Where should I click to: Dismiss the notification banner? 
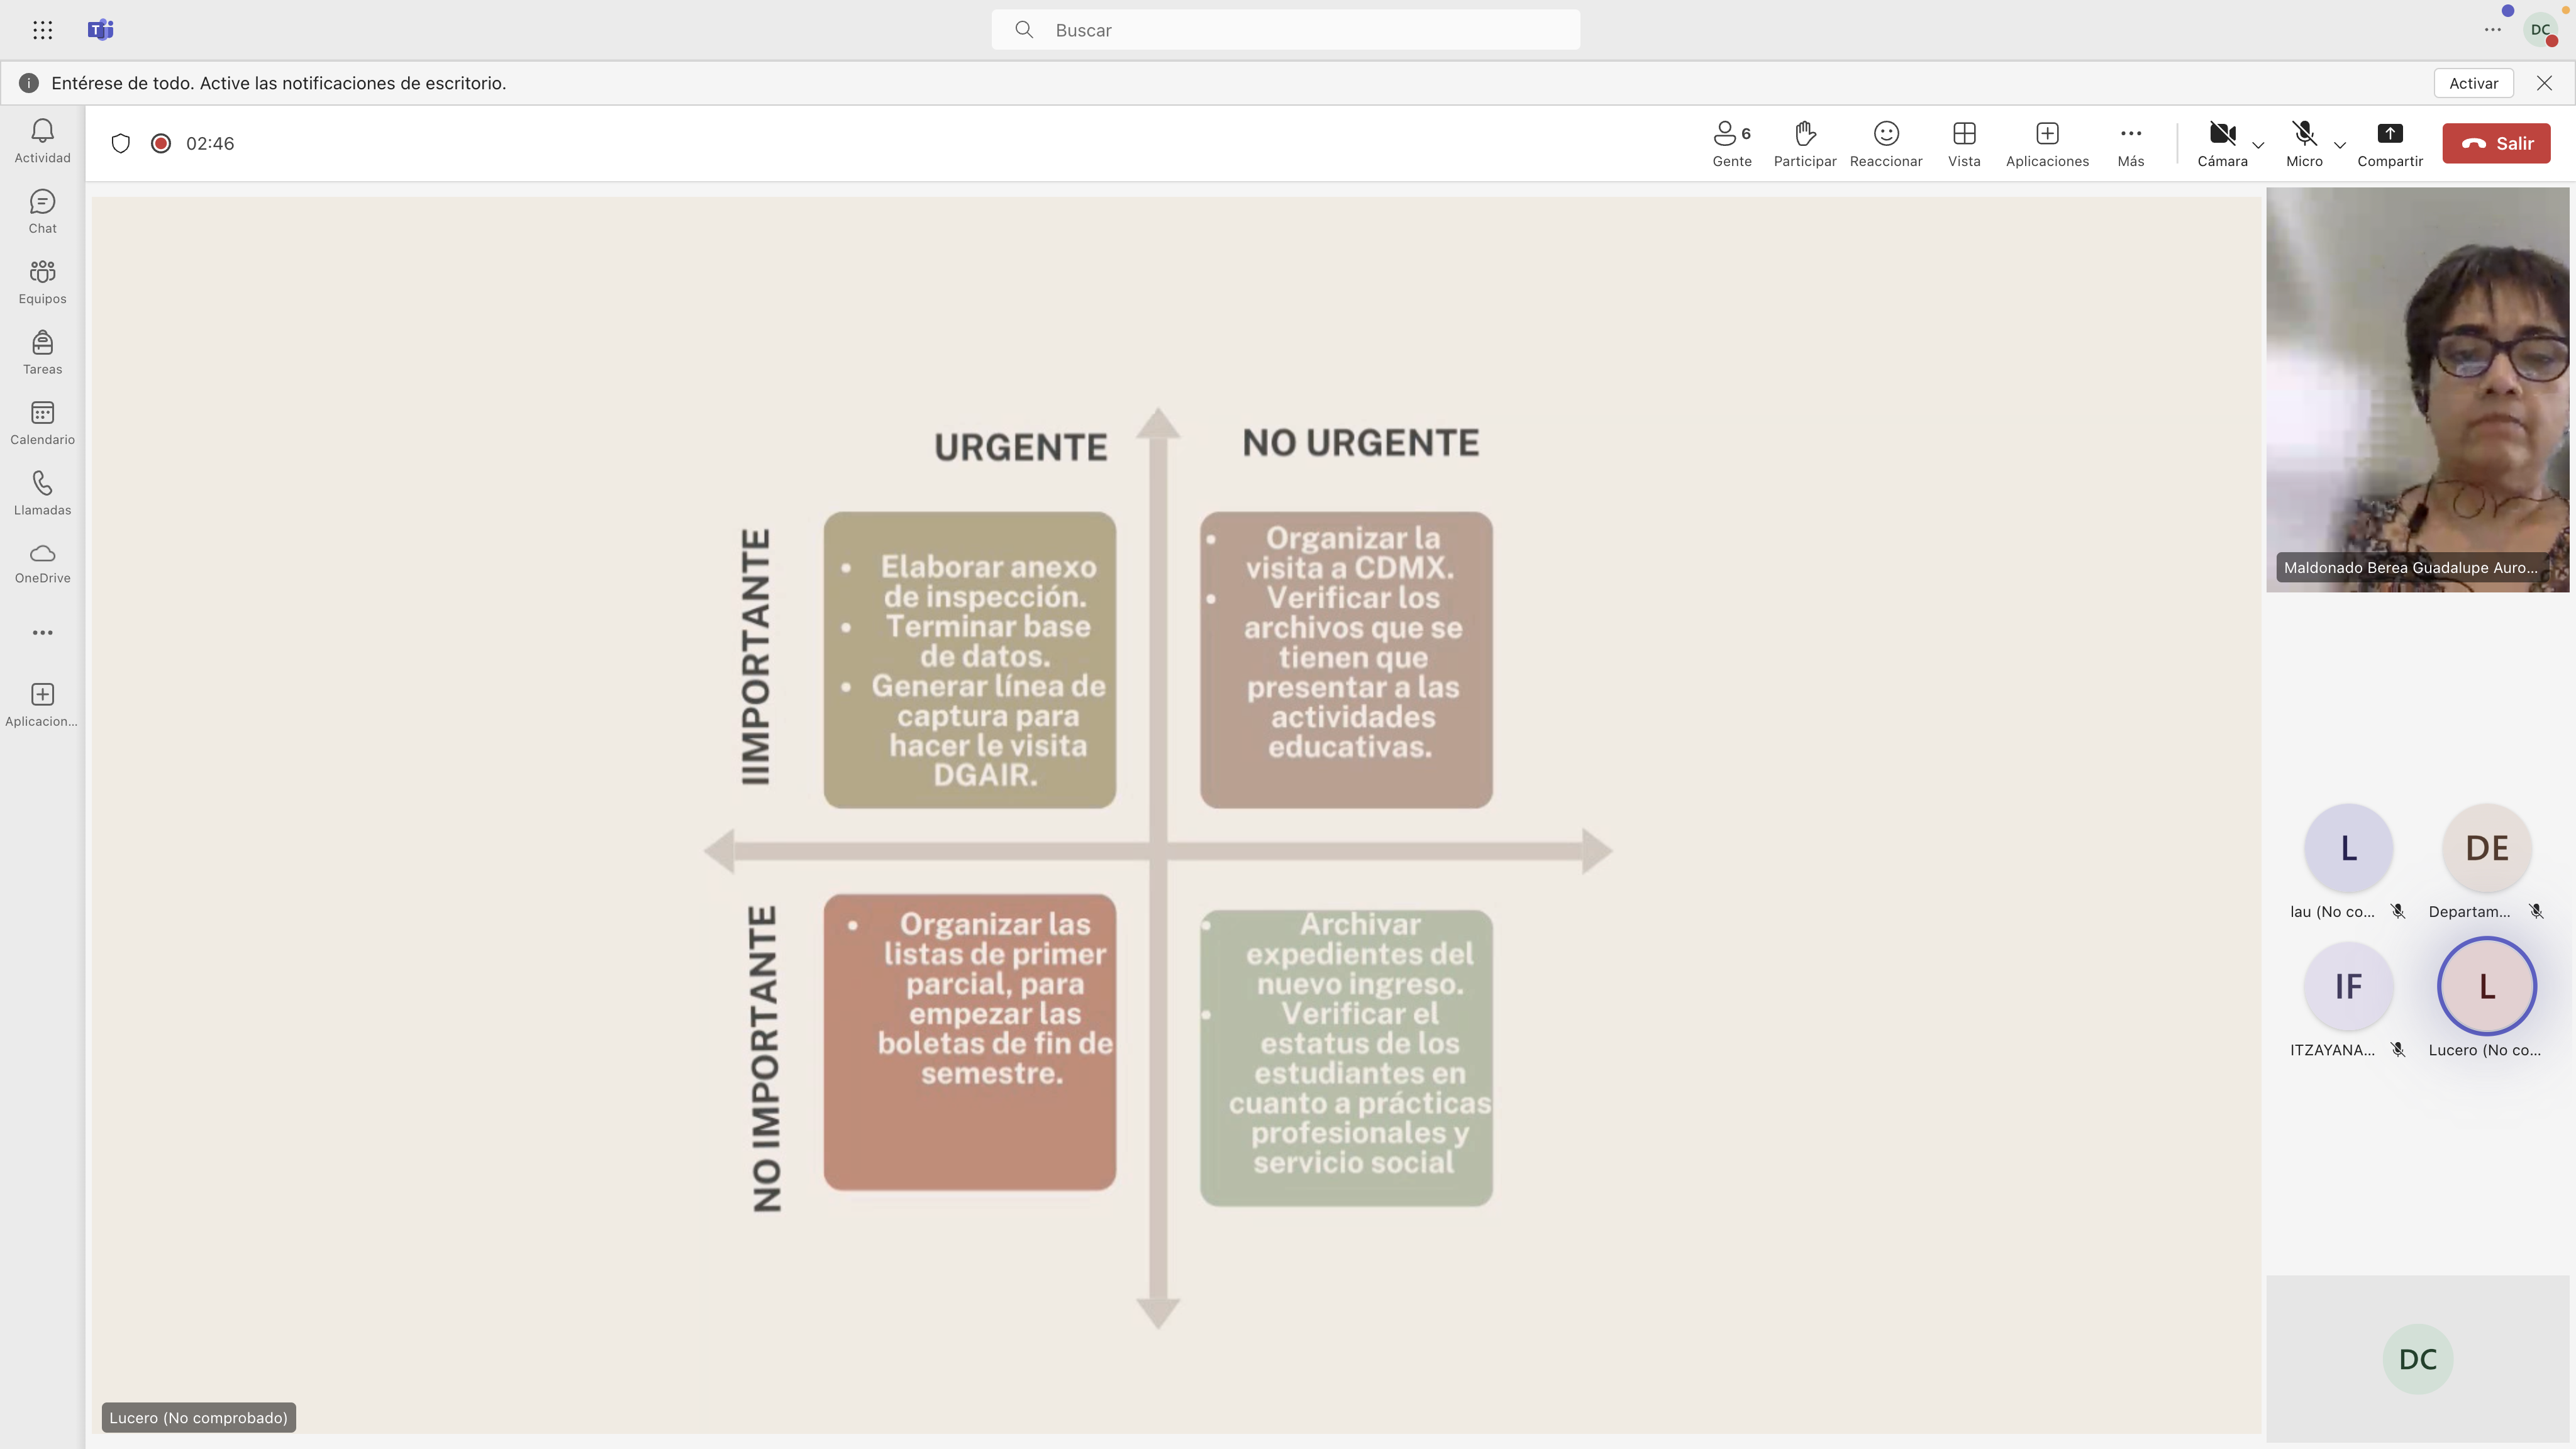click(x=2544, y=83)
